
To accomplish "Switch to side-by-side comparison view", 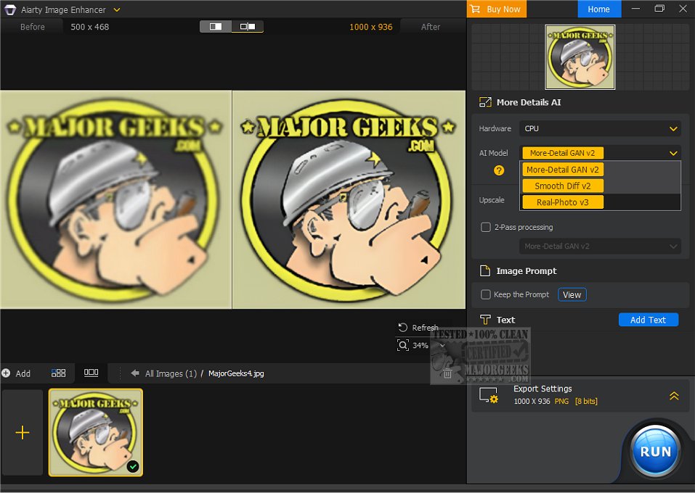I will (x=216, y=27).
